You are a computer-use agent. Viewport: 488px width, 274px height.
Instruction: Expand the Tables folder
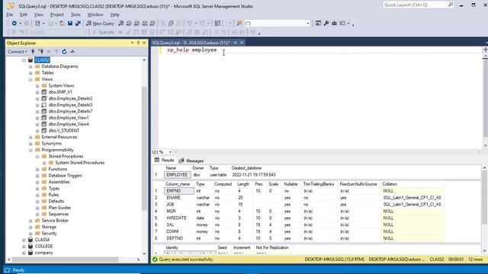pos(30,73)
